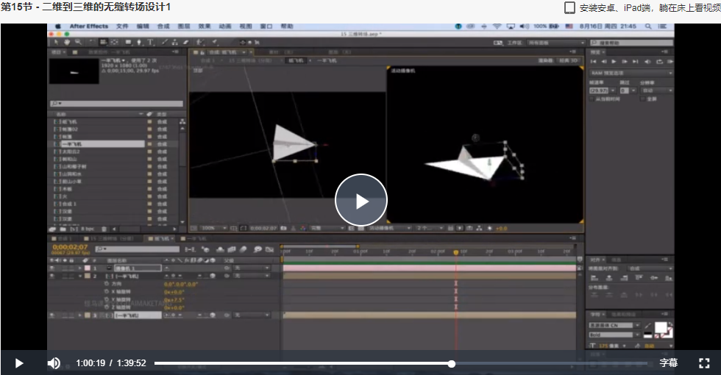The image size is (721, 375).
Task: Expand layer 3 properties triangle
Action: click(80, 315)
